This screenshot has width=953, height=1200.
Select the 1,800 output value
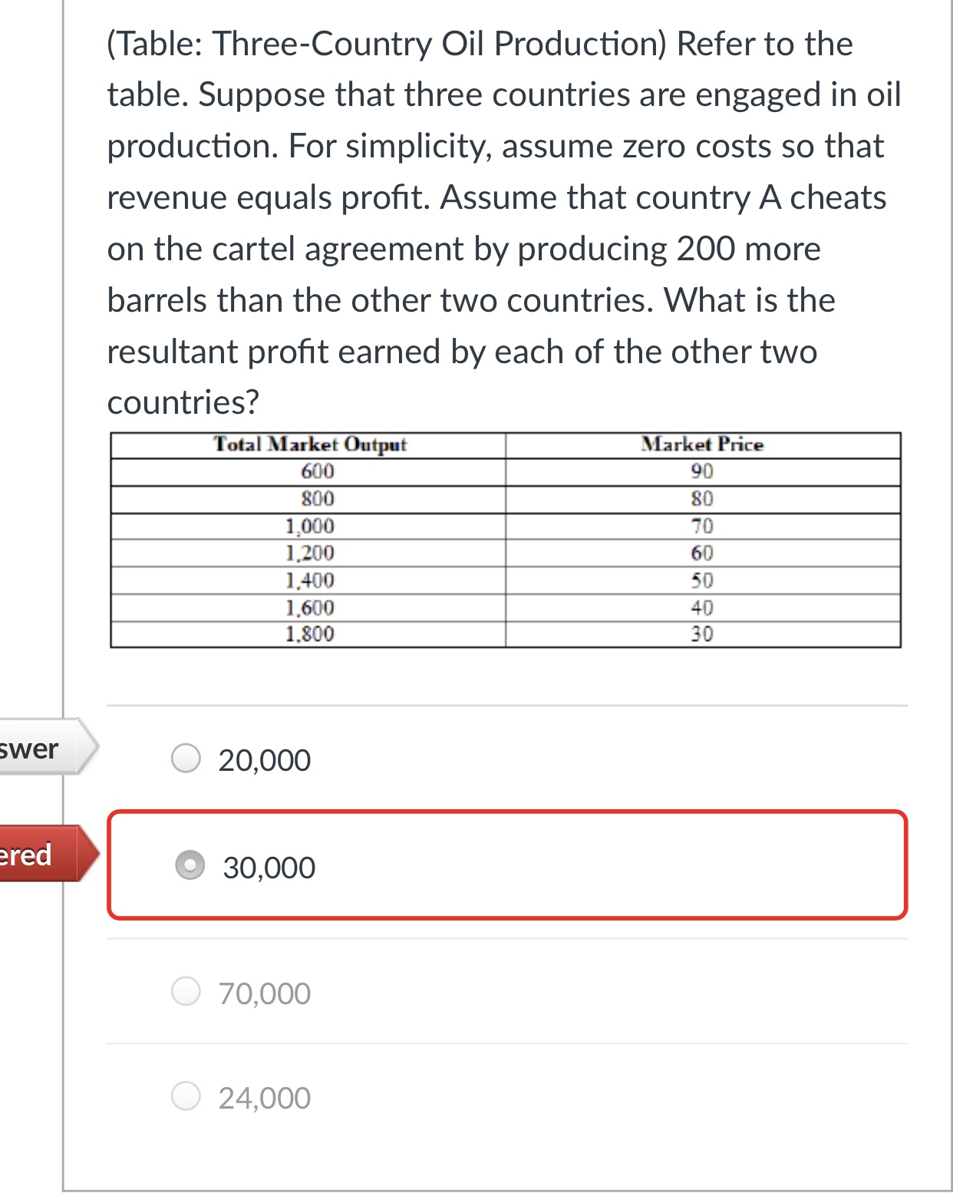click(310, 635)
